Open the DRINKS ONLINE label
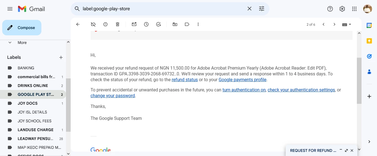 [33, 86]
